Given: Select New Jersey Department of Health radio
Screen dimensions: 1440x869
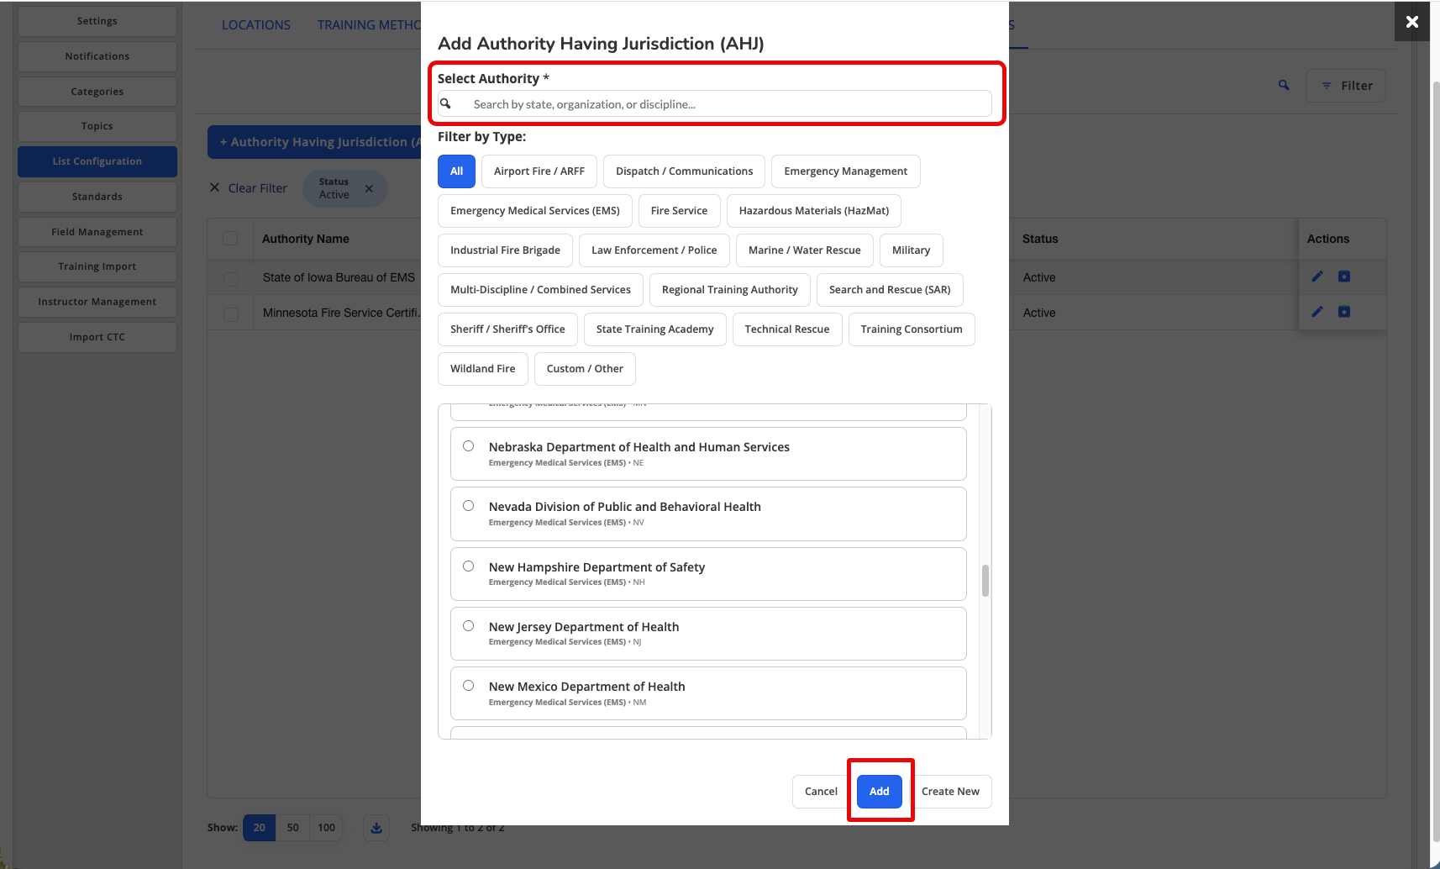Looking at the screenshot, I should (x=468, y=626).
